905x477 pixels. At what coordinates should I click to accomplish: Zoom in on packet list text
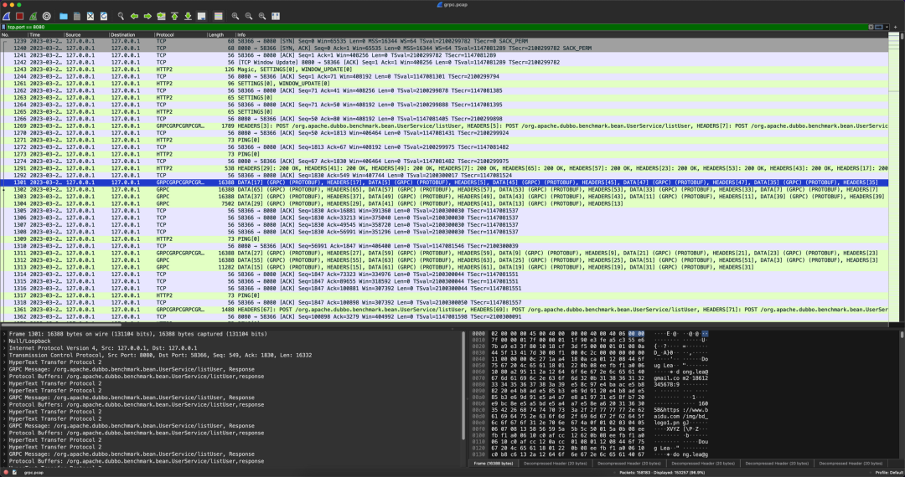click(235, 16)
